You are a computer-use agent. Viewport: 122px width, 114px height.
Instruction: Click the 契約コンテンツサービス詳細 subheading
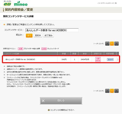[x=18, y=16]
